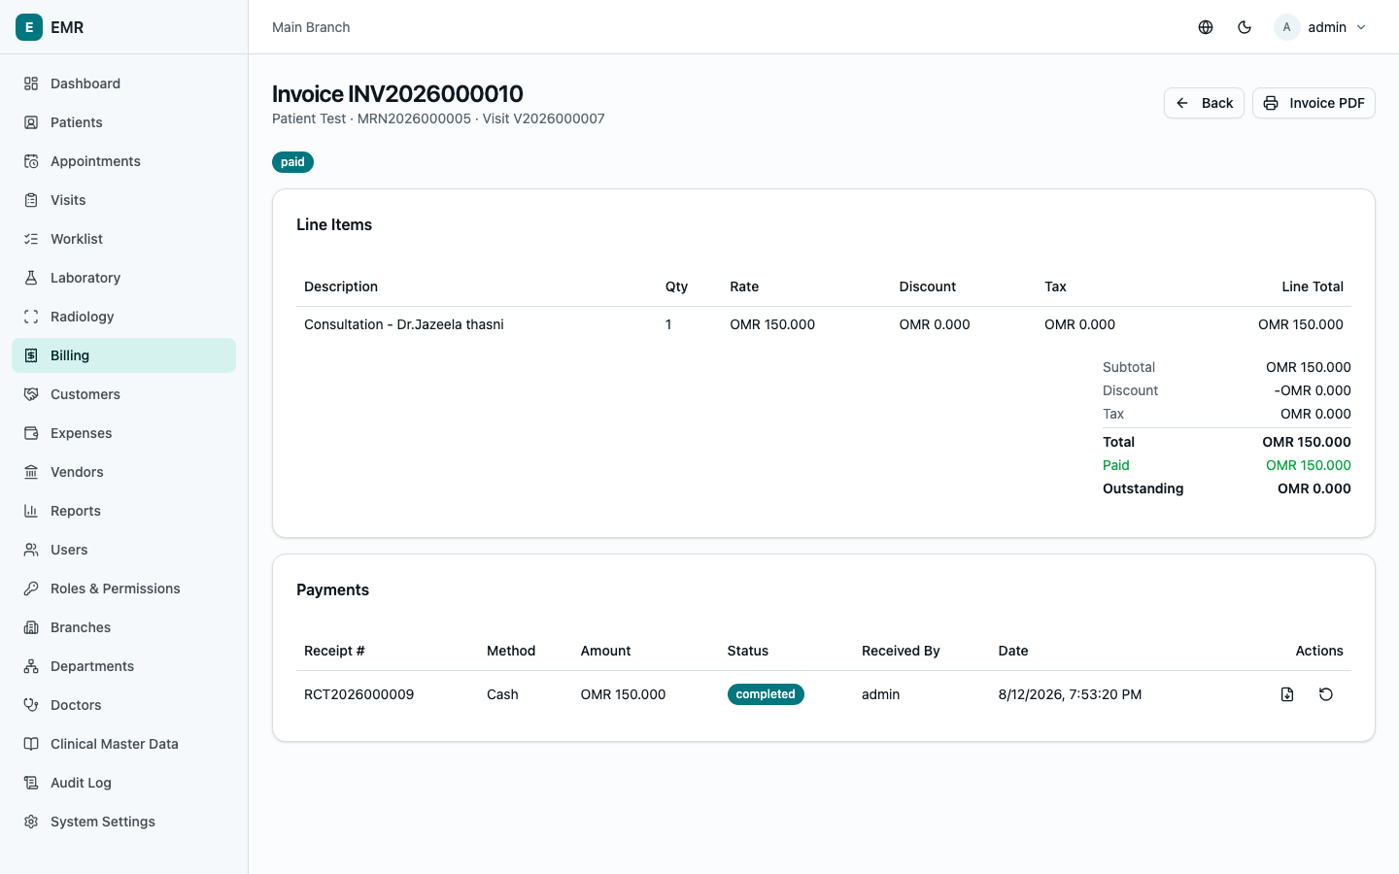Click the Billing receipt icon
Screen dimensions: 1399x874
pyautogui.click(x=31, y=355)
